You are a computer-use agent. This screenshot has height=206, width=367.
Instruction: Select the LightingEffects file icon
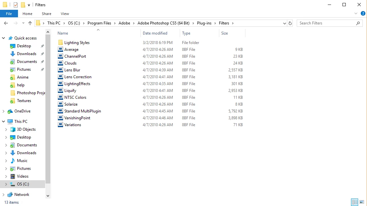click(60, 84)
